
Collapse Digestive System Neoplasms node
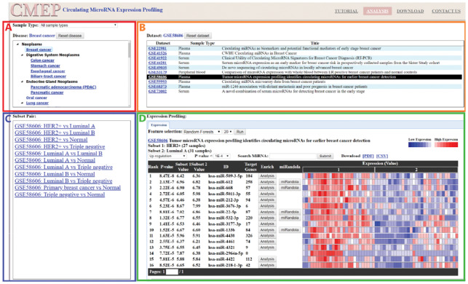coord(22,55)
